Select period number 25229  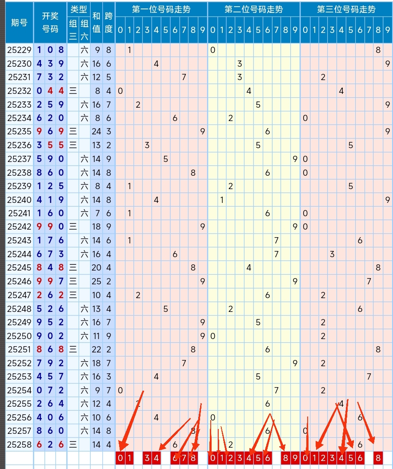[x=20, y=50]
